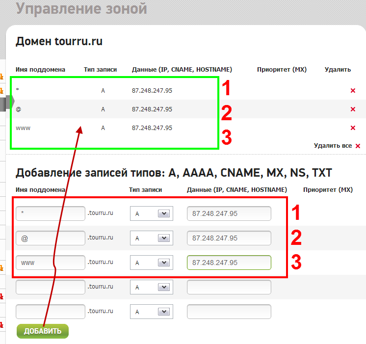Focus the highlighted IP field in www row
Image resolution: width=366 pixels, height=344 pixels.
pos(229,263)
